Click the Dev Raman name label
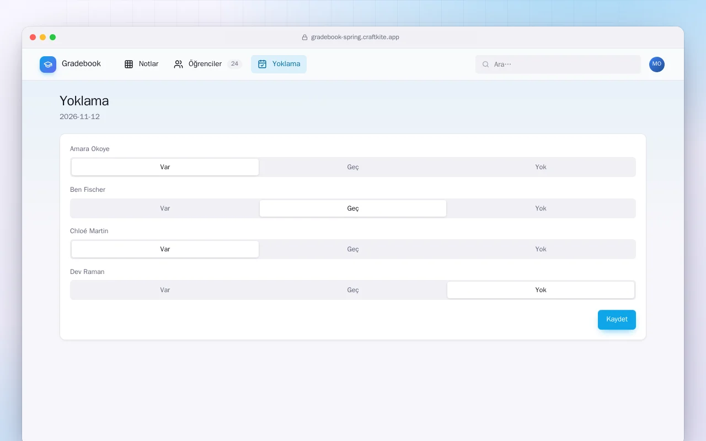Image resolution: width=706 pixels, height=441 pixels. point(87,272)
